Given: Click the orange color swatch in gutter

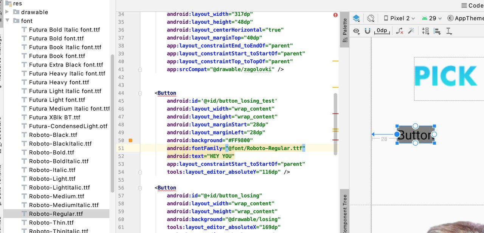Looking at the screenshot, I should click(130, 140).
